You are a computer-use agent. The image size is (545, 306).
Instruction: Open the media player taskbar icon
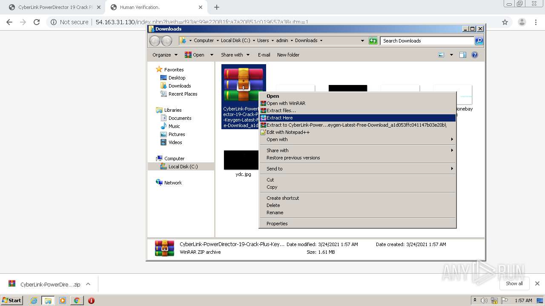[63, 300]
